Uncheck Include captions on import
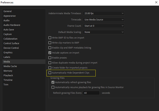Image resolution: width=159 pixels, height=111 pixels. [x=50, y=53]
